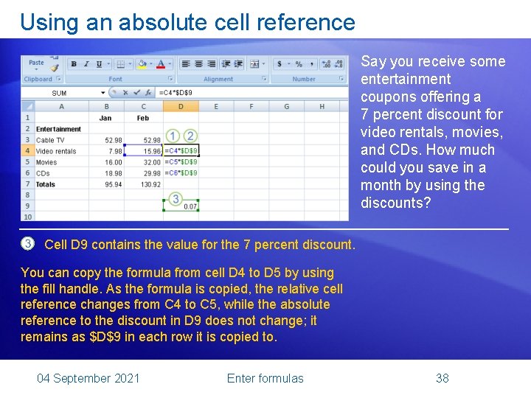Viewport: 531px width, 398px height.
Task: Click the 29.98 cell
Action: coord(144,173)
